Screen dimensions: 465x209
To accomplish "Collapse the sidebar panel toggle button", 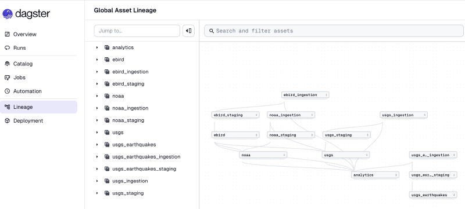I will click(188, 31).
